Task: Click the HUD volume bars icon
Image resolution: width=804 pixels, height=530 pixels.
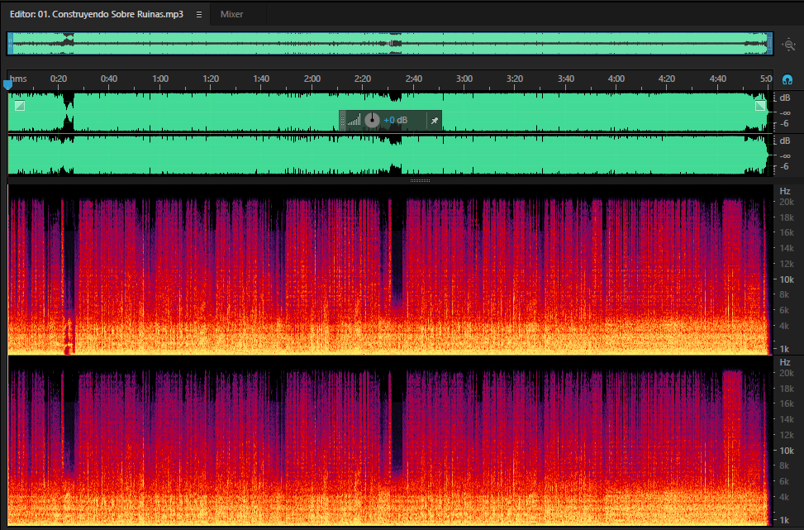Action: pyautogui.click(x=354, y=121)
